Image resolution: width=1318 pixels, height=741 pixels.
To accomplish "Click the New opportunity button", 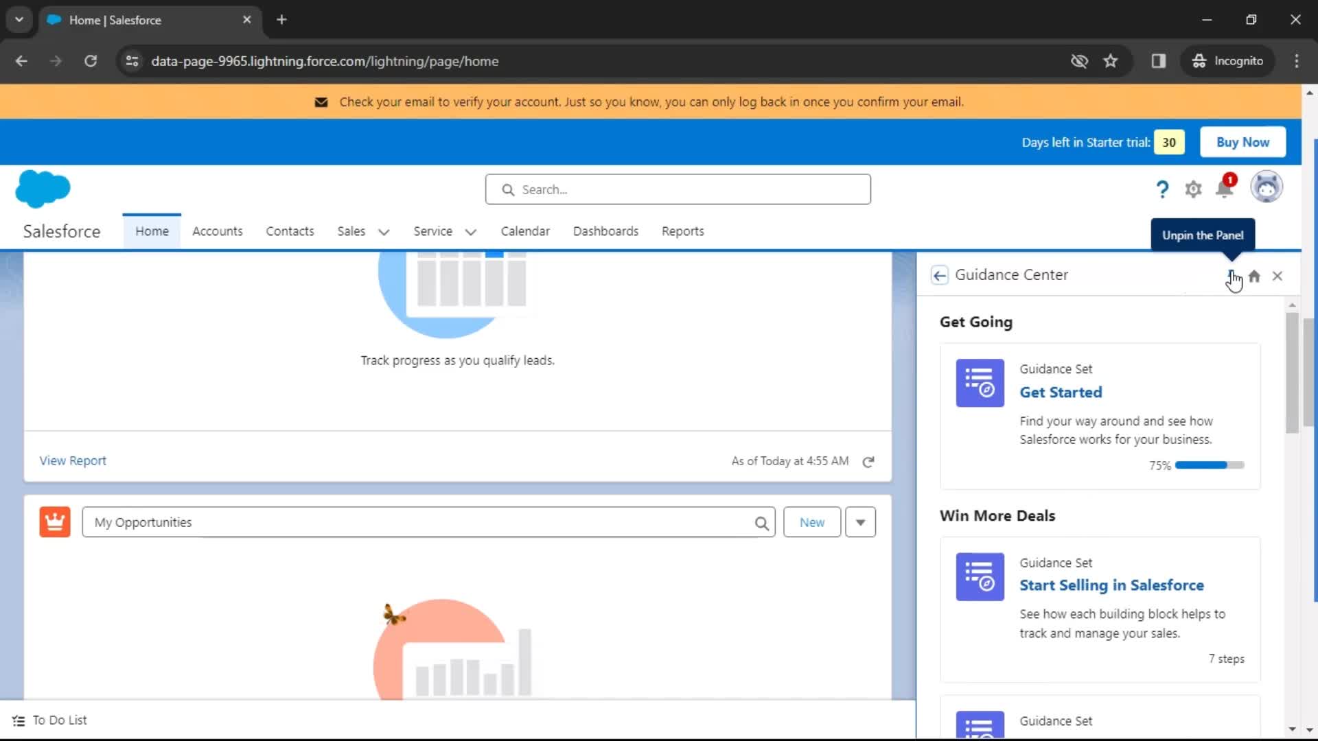I will (812, 522).
